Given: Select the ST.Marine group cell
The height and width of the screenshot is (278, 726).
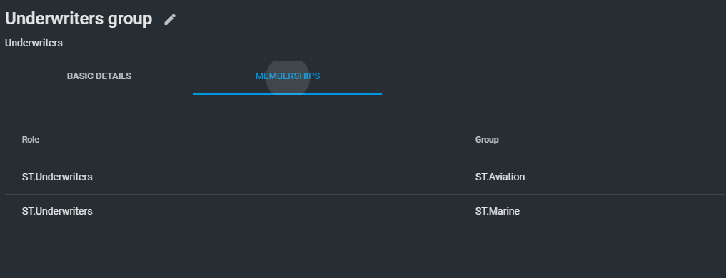Looking at the screenshot, I should [x=498, y=211].
